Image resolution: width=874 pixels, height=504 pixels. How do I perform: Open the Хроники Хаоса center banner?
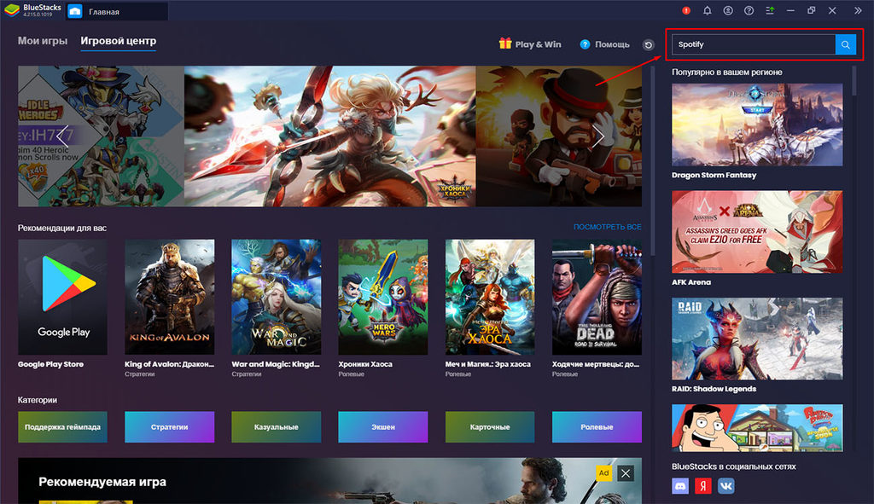coord(330,136)
